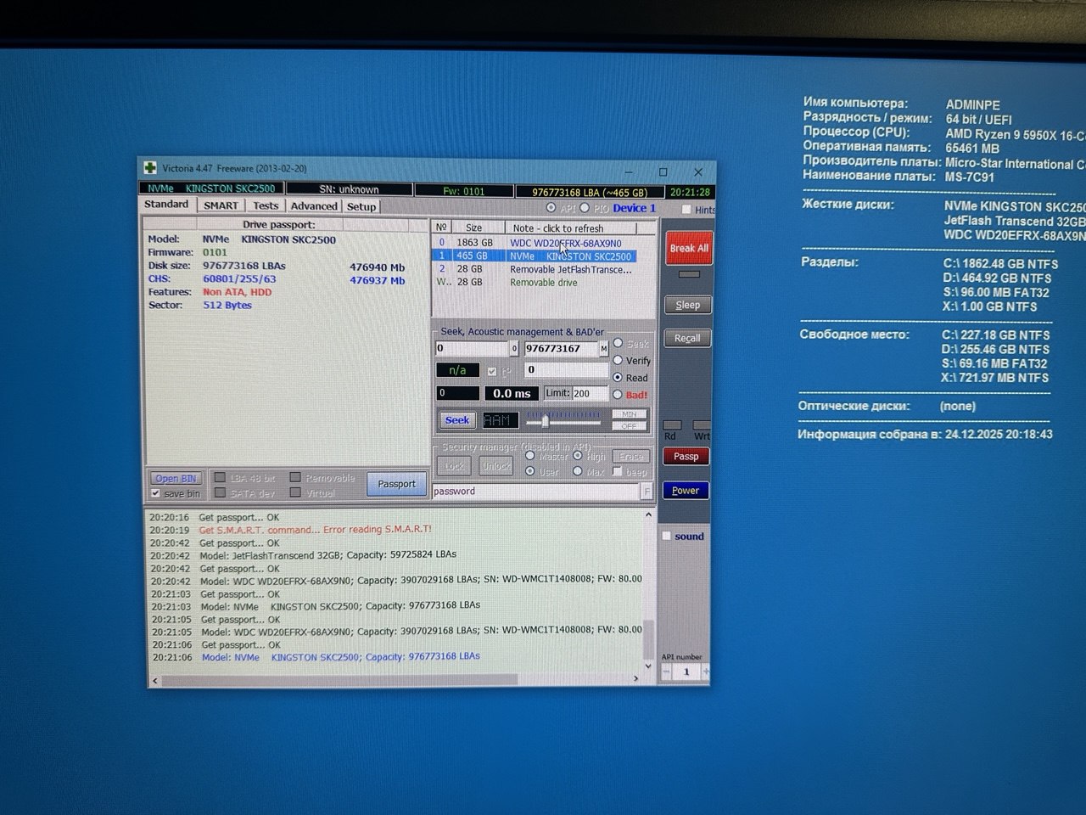
Task: Click the Unlock button in Security manager
Action: (495, 465)
